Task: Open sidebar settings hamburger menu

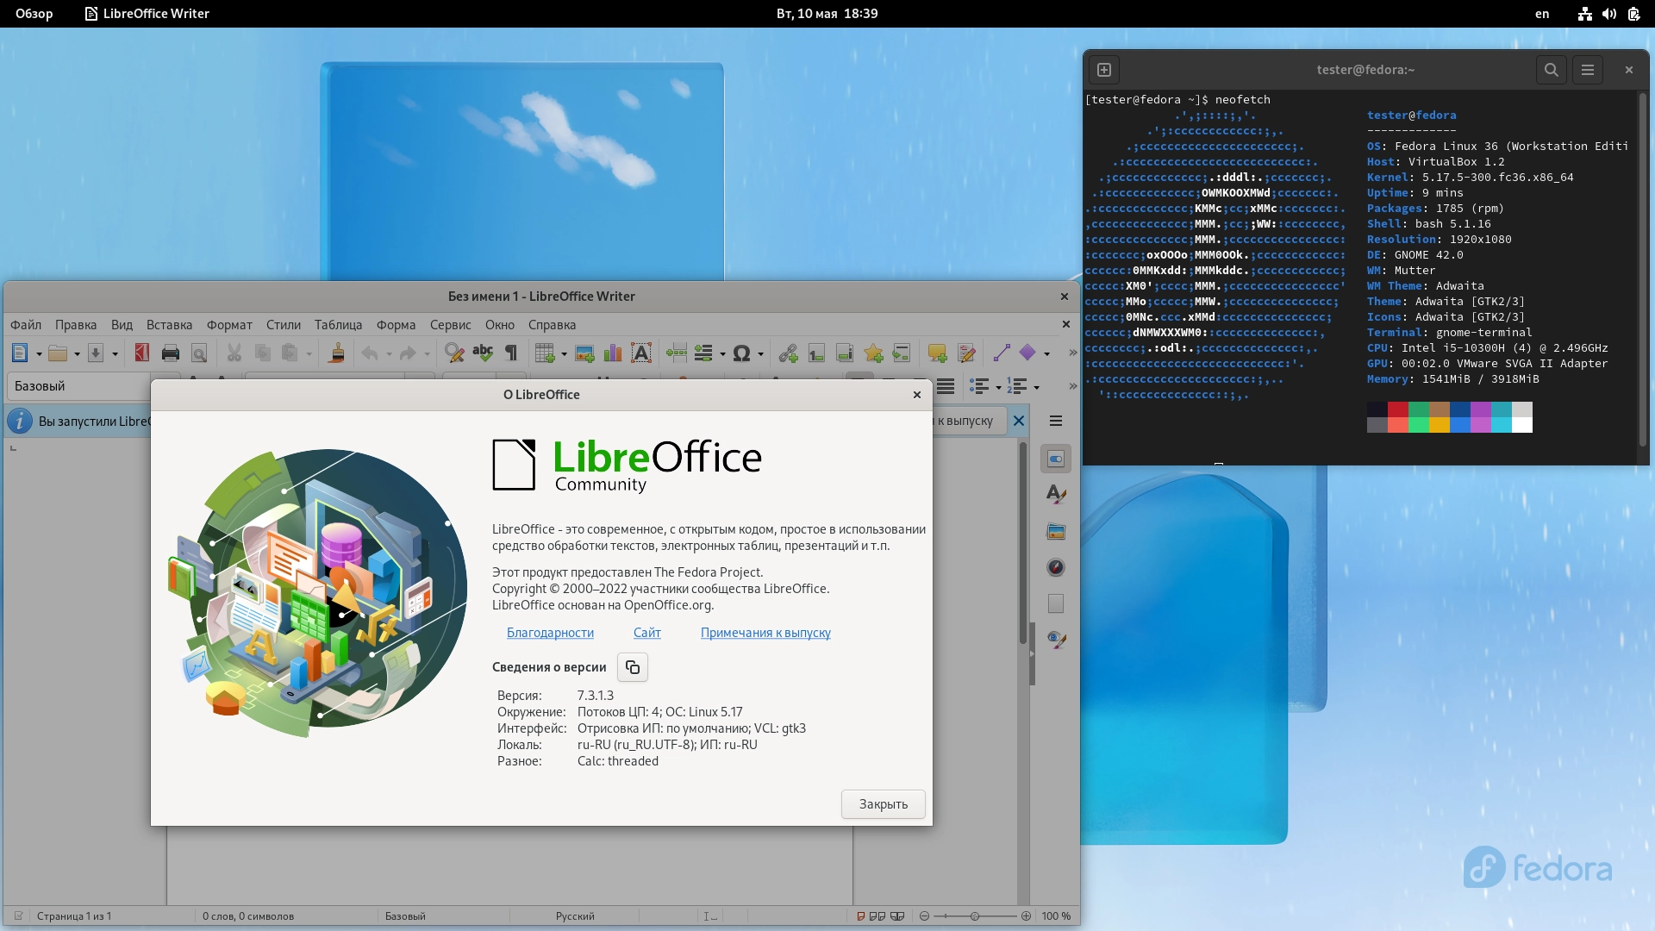Action: click(1056, 421)
